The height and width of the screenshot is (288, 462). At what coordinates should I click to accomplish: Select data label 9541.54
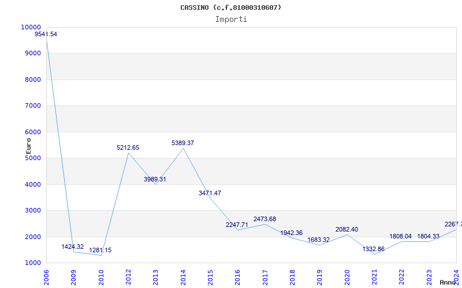coord(46,34)
